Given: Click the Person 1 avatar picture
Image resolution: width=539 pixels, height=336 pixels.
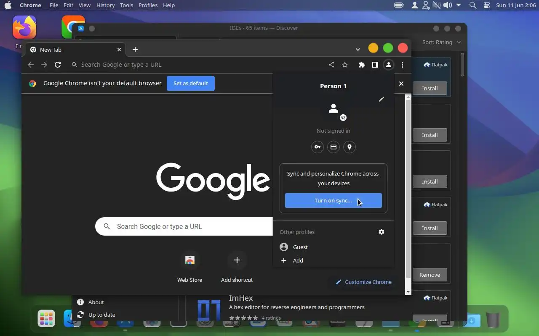Looking at the screenshot, I should pos(334,109).
